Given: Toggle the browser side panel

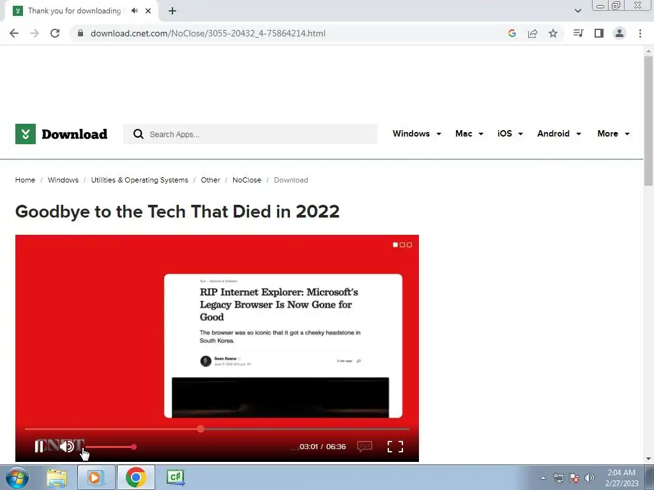Looking at the screenshot, I should (599, 33).
